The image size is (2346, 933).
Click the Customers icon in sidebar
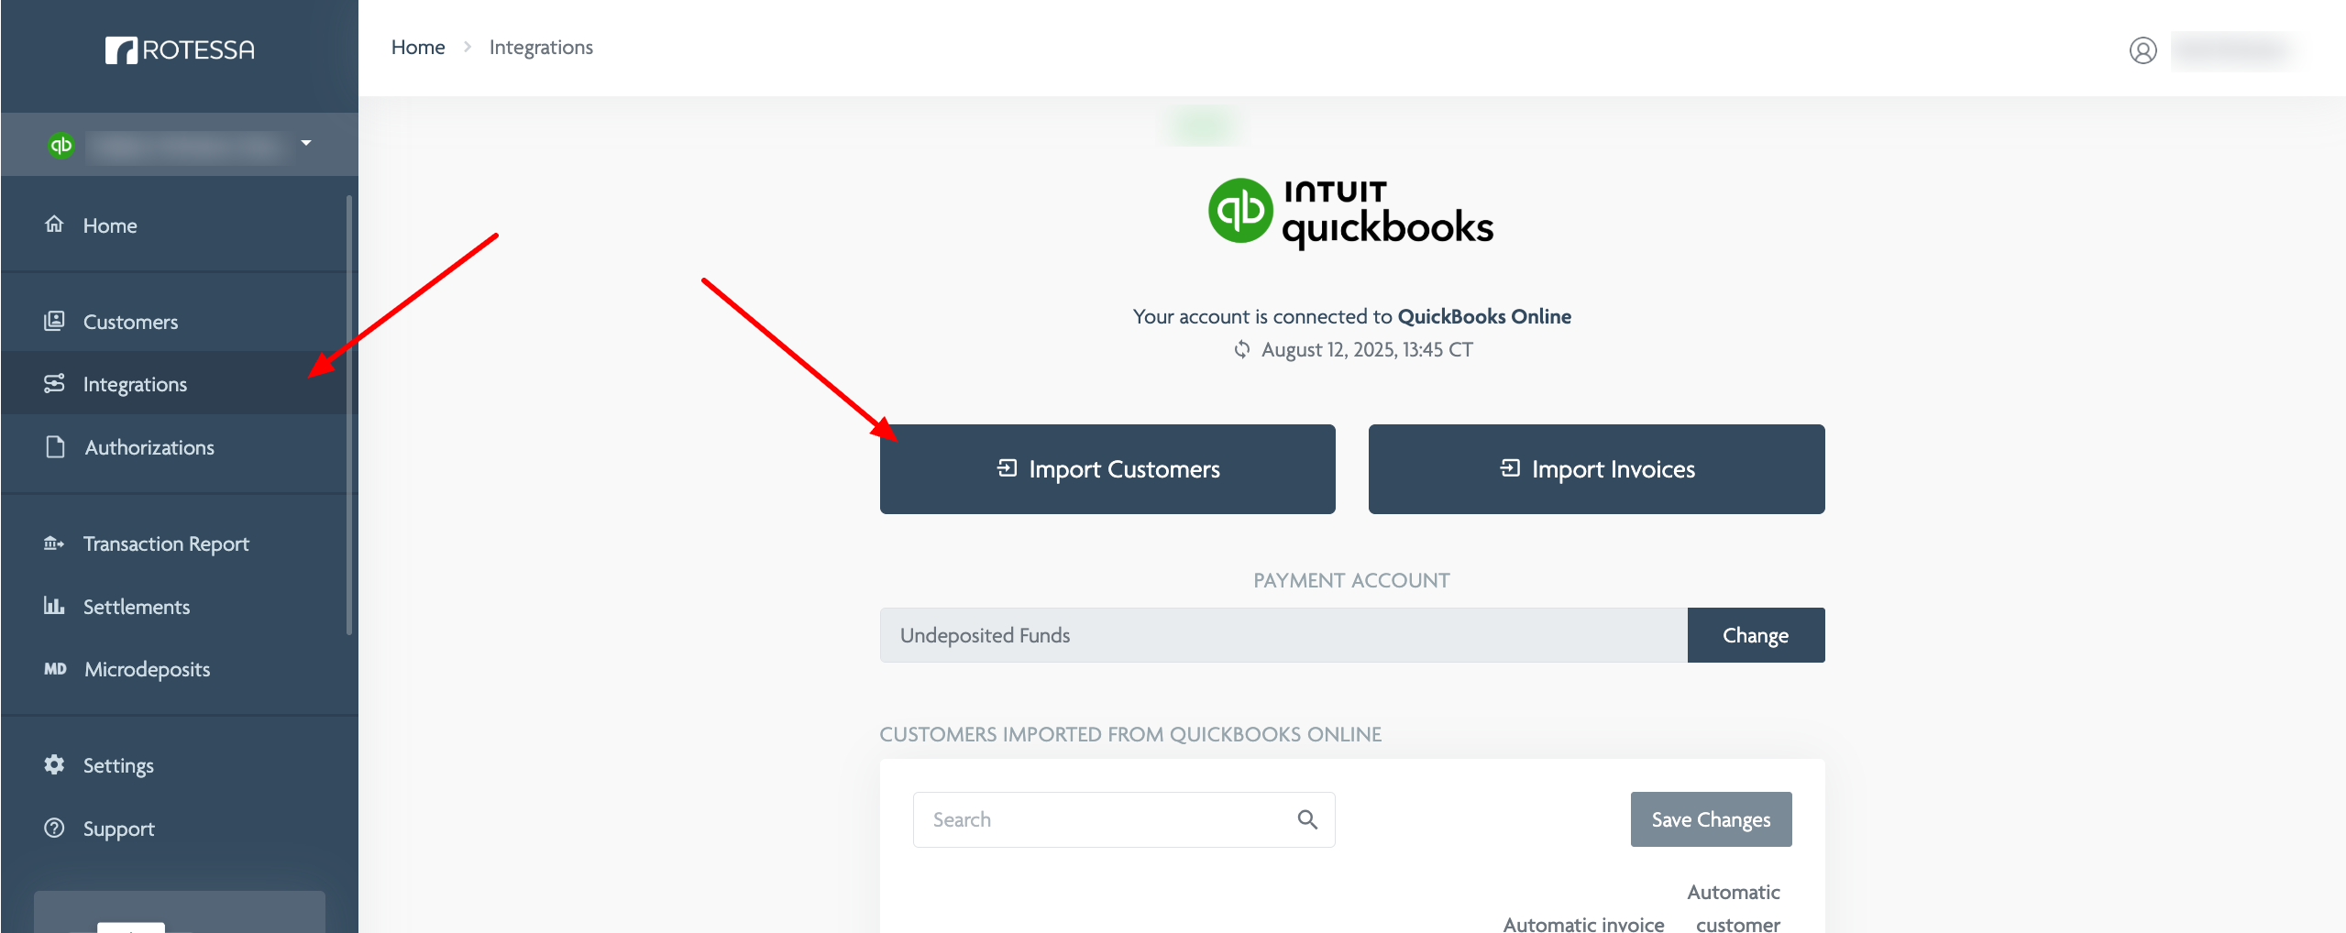(54, 321)
